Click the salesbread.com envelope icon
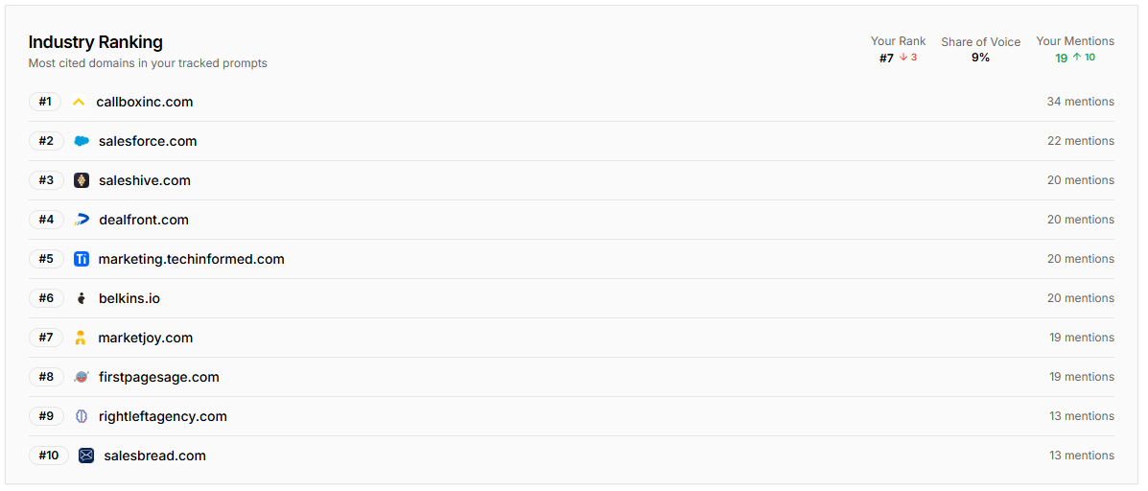The image size is (1148, 491). tap(86, 456)
